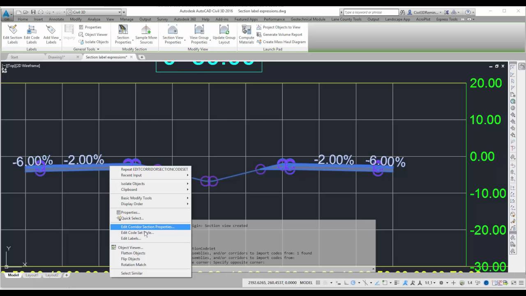Click the status bar customization hamburger icon
This screenshot has height=296, width=526.
tap(521, 283)
